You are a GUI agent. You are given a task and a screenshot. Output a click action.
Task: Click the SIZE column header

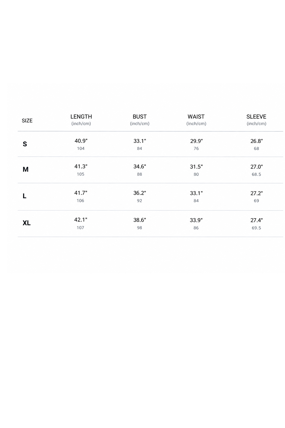(x=27, y=121)
